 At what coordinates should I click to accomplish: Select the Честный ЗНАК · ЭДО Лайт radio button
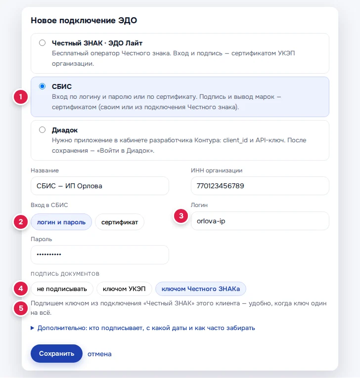click(42, 43)
